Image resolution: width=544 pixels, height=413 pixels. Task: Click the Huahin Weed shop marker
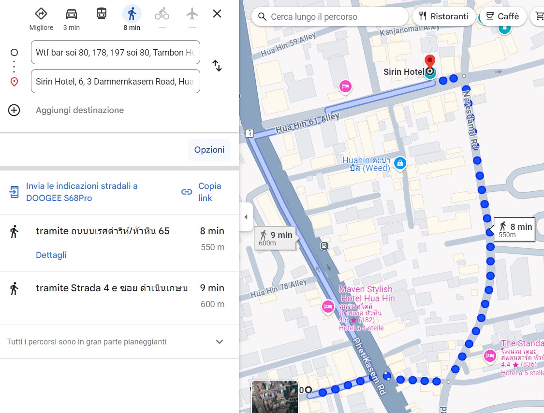pyautogui.click(x=400, y=163)
